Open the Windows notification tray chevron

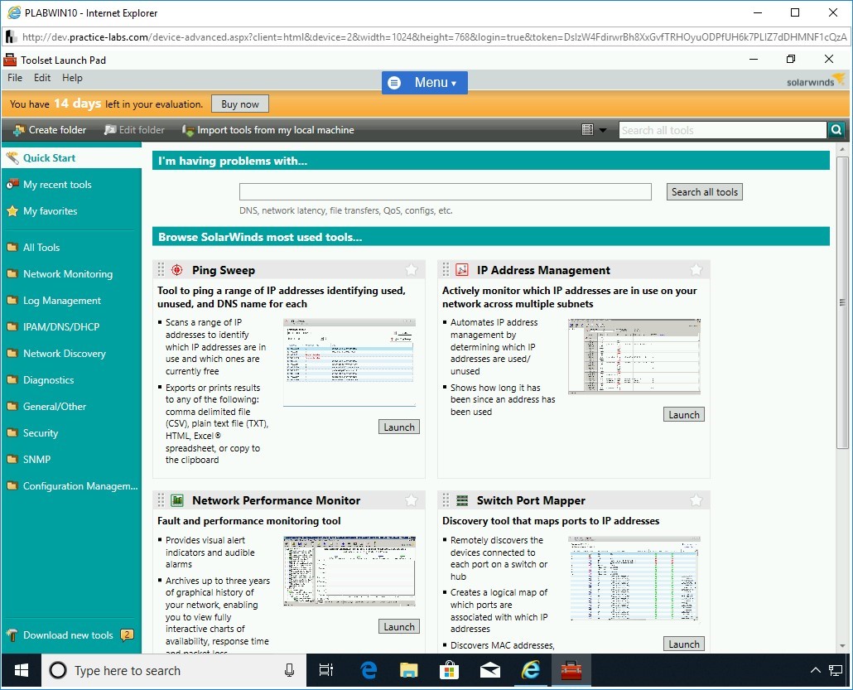pyautogui.click(x=815, y=670)
